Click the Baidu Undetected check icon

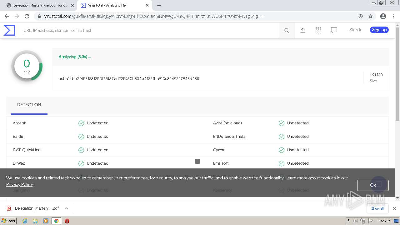point(81,137)
